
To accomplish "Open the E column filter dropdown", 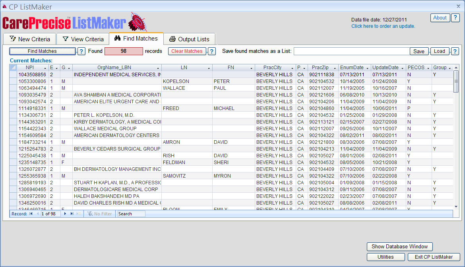I will [57, 68].
